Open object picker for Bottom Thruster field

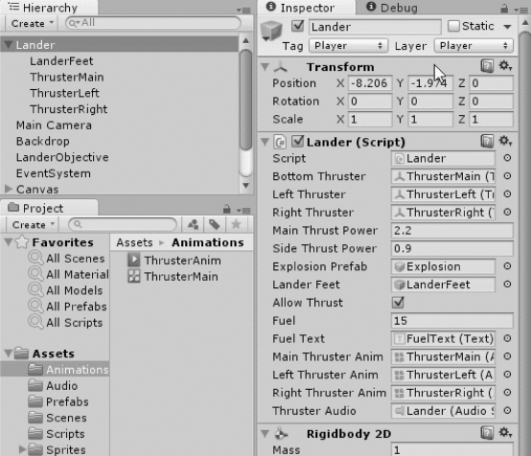pos(507,176)
